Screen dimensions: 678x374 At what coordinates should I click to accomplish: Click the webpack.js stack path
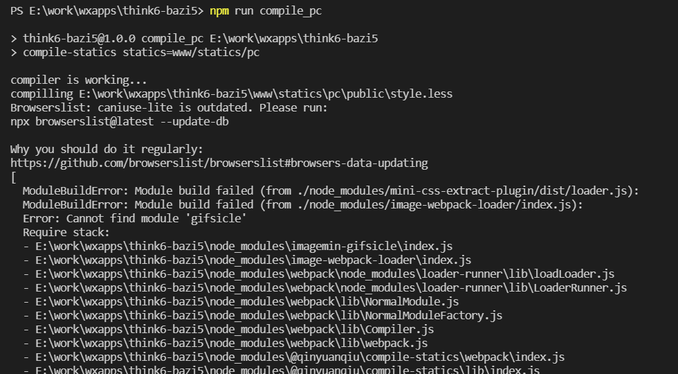pyautogui.click(x=231, y=344)
